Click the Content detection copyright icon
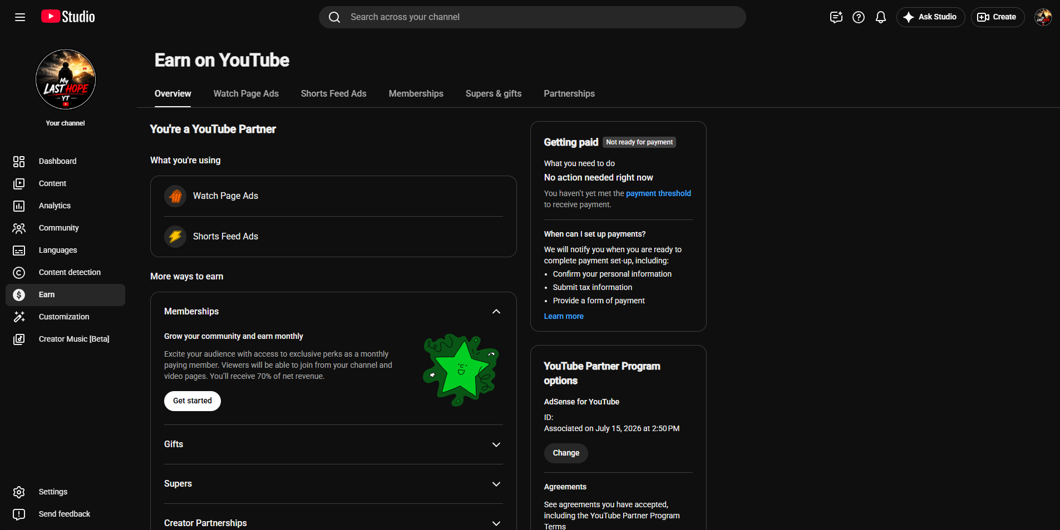 coord(19,272)
